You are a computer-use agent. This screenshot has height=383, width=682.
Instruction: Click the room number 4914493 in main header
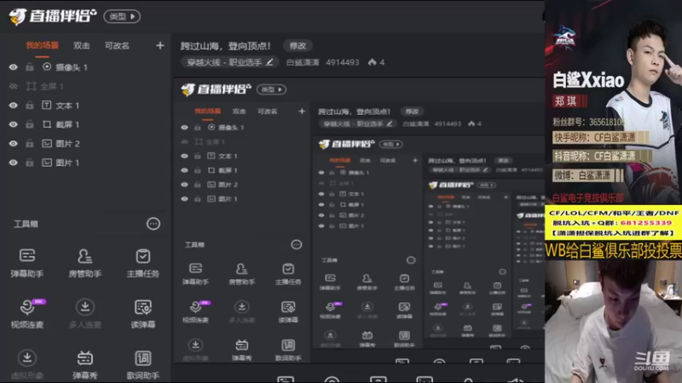(343, 62)
